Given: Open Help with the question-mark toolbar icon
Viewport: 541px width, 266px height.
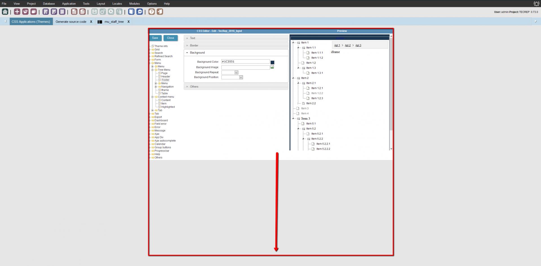Looking at the screenshot, I should click(152, 12).
